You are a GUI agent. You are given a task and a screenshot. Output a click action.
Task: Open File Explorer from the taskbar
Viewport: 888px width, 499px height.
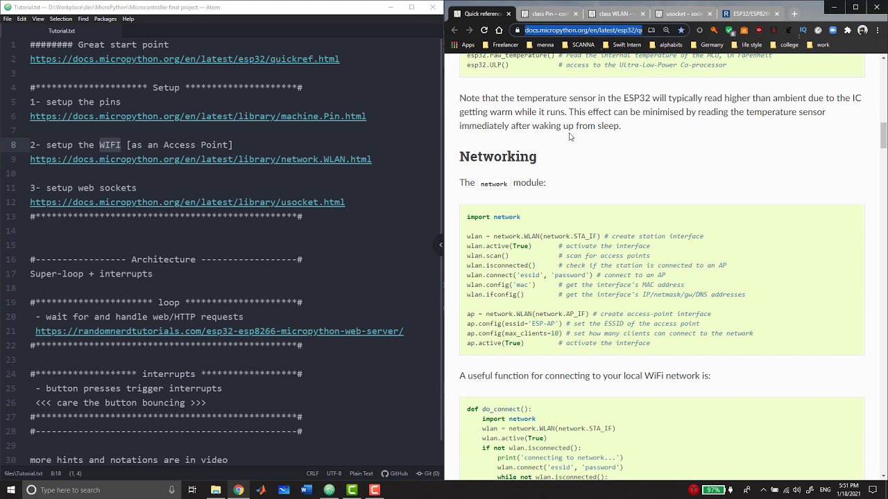coord(216,490)
